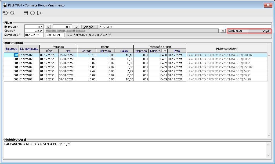Click inside the Histórico geral text box

coord(135,150)
